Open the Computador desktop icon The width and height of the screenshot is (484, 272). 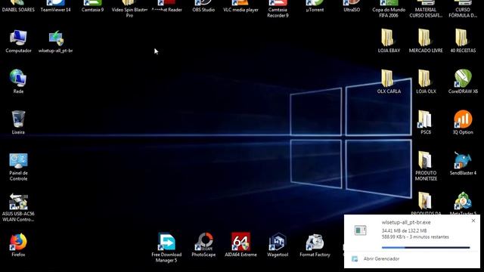point(18,42)
